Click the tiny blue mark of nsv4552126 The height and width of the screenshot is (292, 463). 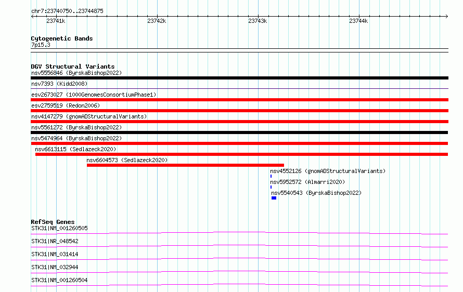pos(271,176)
